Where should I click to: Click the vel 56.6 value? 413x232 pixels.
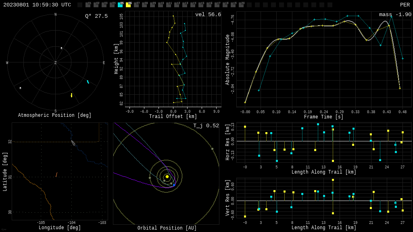(208, 14)
